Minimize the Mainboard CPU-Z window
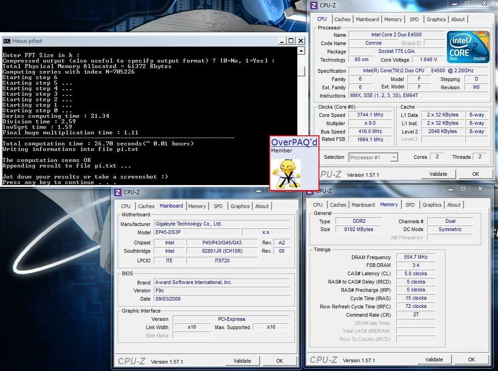498x371 pixels. pos(259,191)
